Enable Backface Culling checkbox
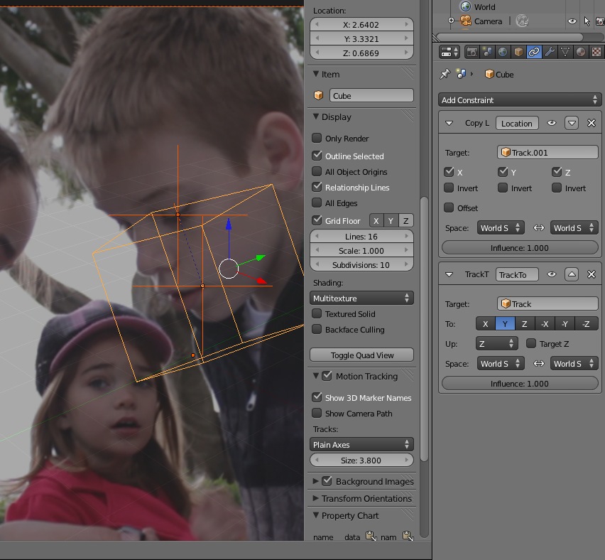The image size is (605, 560). click(x=317, y=330)
